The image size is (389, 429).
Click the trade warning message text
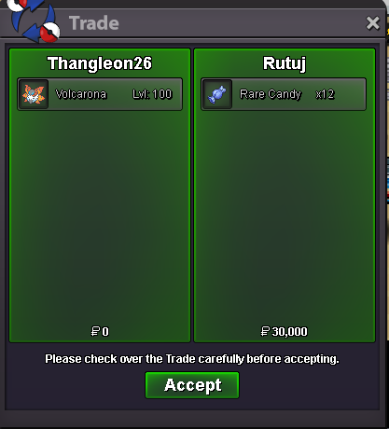pos(192,359)
